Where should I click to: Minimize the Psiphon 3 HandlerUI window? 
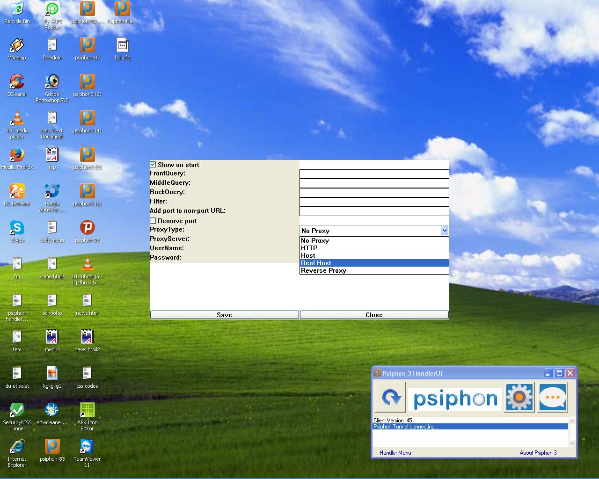549,373
